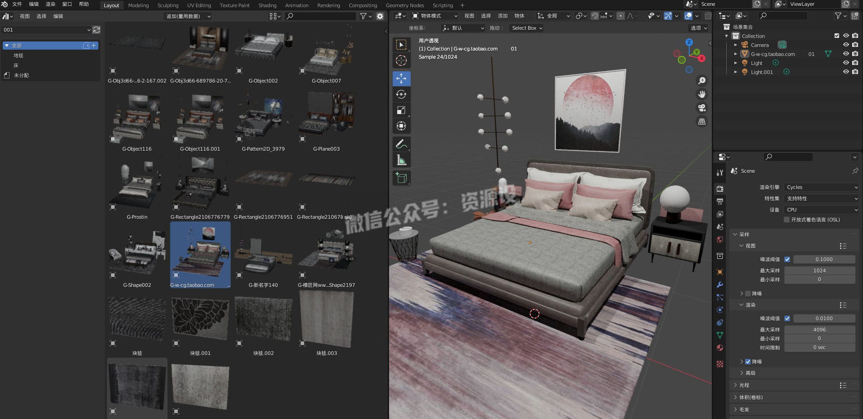
Task: Open the Modifiers wrench tab
Action: (720, 285)
